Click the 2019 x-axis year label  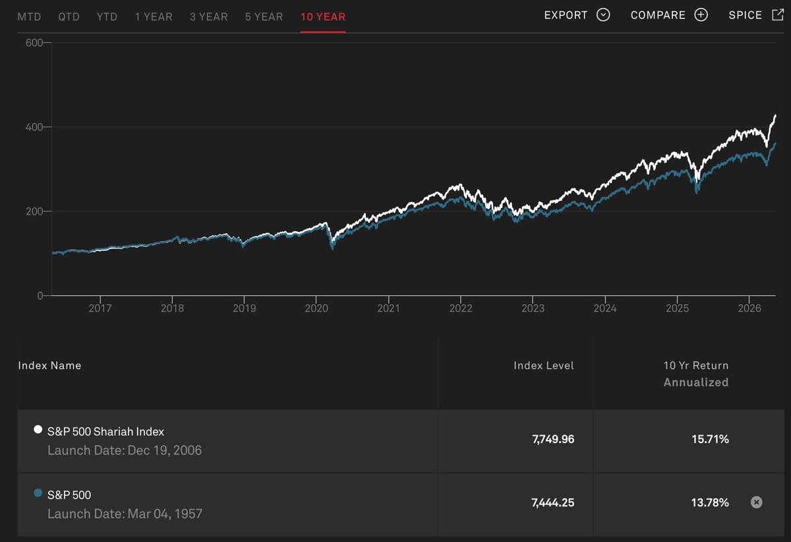pyautogui.click(x=244, y=308)
